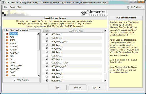Screen dimensions: 146x94
Task: Select the CORE cell in tree
Action: pos(12,72)
